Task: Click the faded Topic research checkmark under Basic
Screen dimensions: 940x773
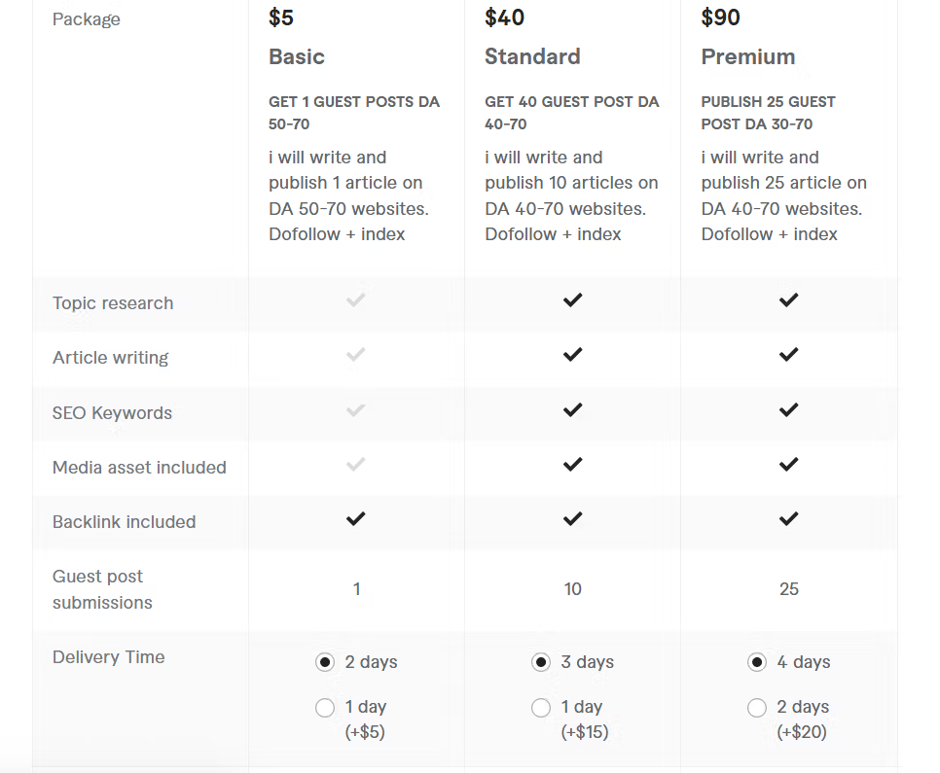Action: click(x=355, y=300)
